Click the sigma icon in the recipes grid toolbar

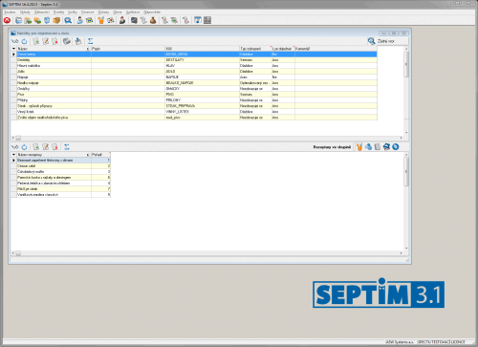pyautogui.click(x=66, y=147)
